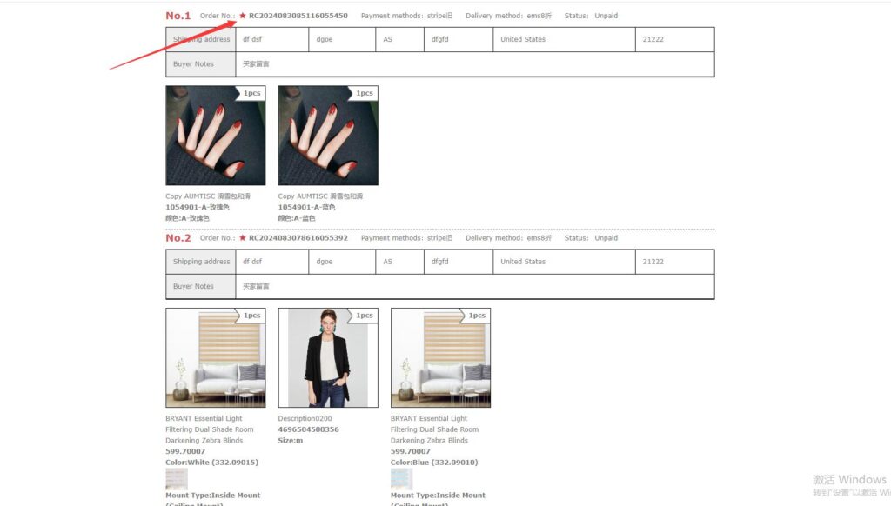Click Buyer Notes field in order No.2

(x=475, y=286)
